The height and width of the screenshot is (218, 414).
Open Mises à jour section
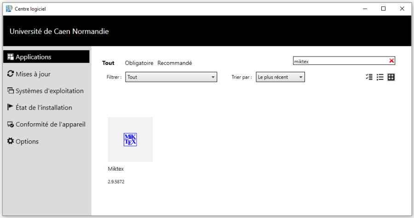pos(33,74)
